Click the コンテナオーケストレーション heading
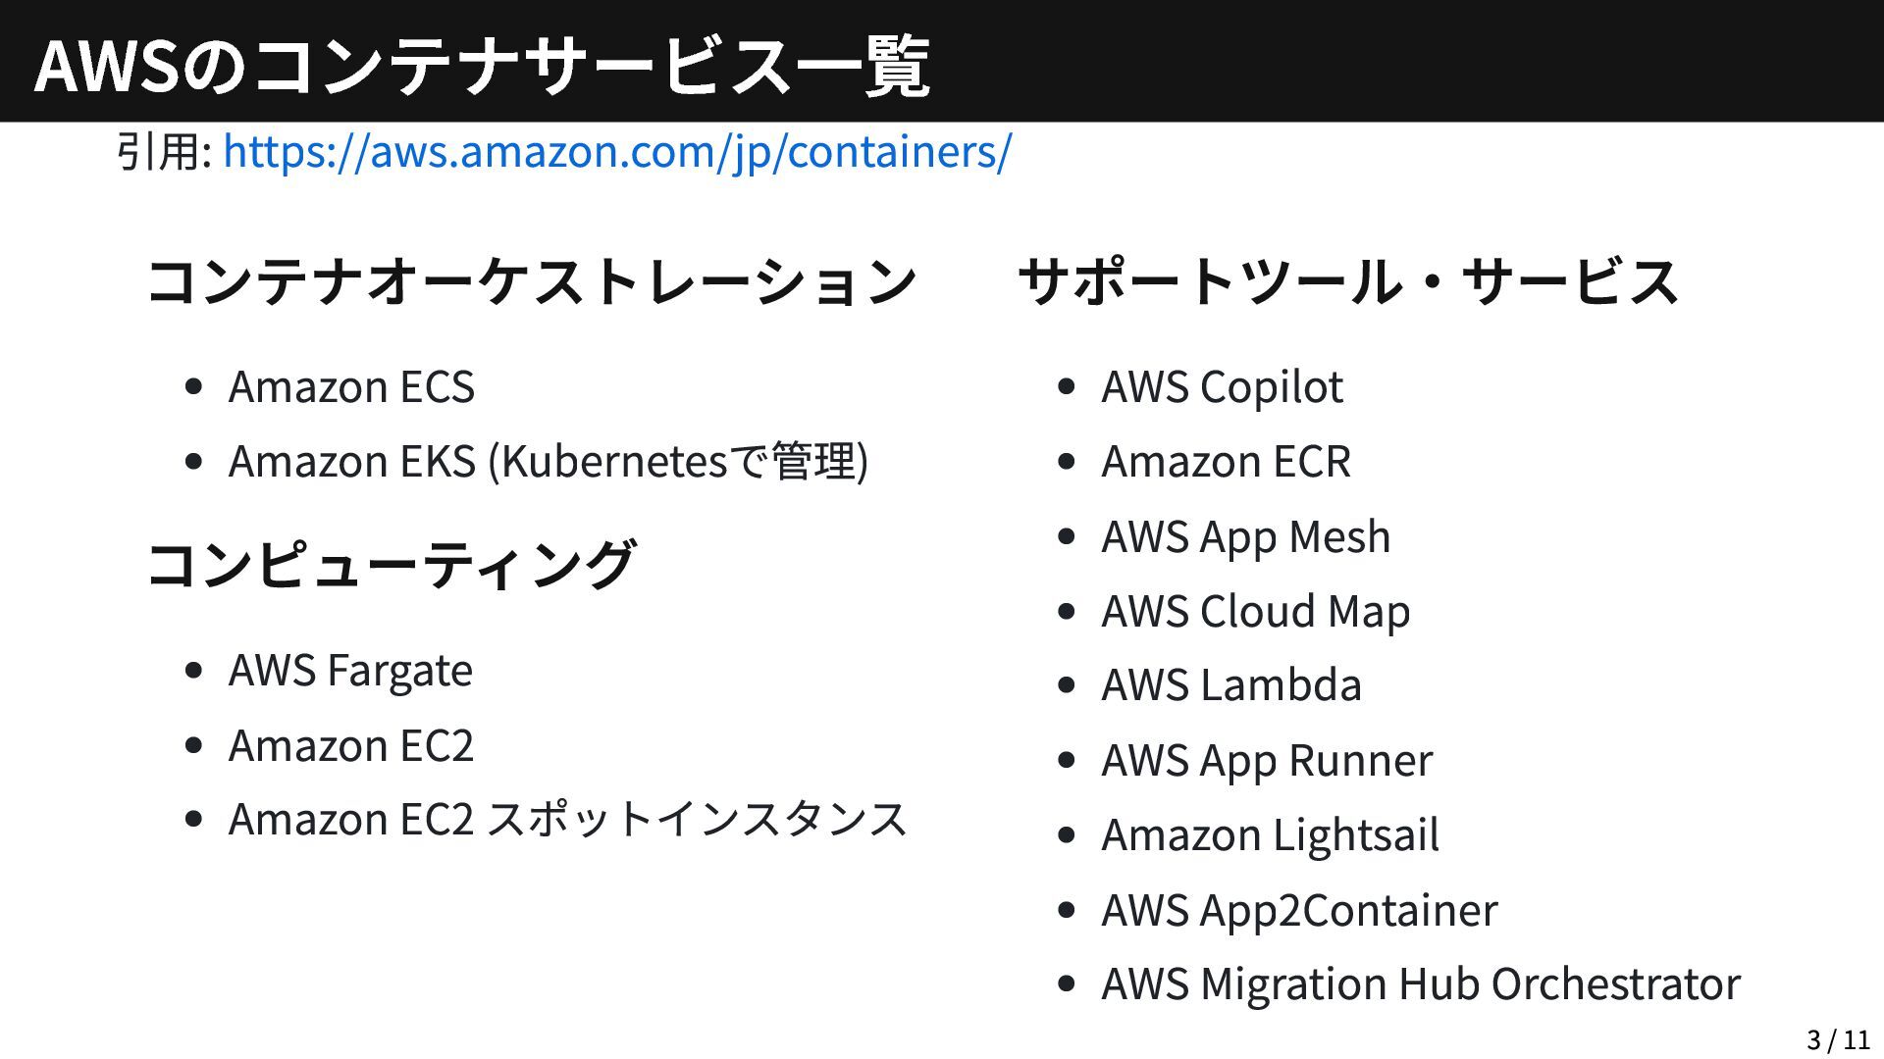 (x=531, y=281)
